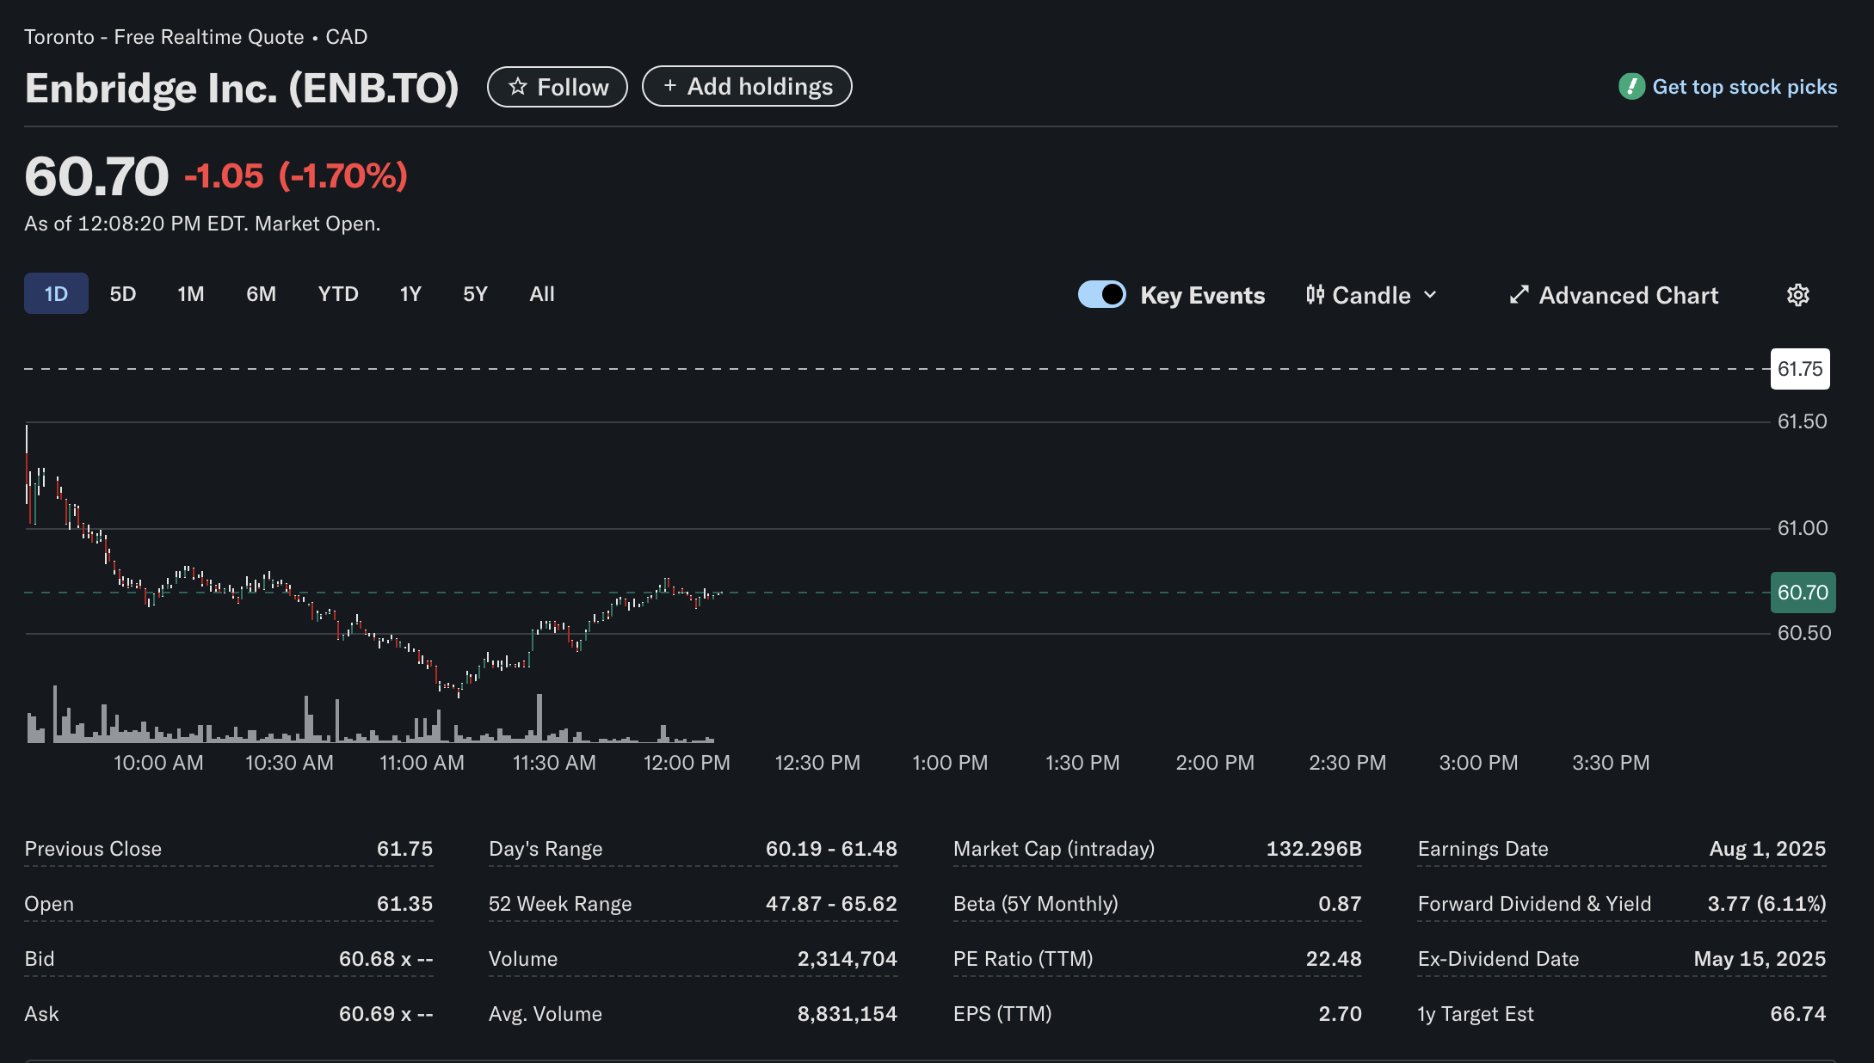1874x1063 pixels.
Task: Click the 61.75 previous close price marker
Action: pos(1800,369)
